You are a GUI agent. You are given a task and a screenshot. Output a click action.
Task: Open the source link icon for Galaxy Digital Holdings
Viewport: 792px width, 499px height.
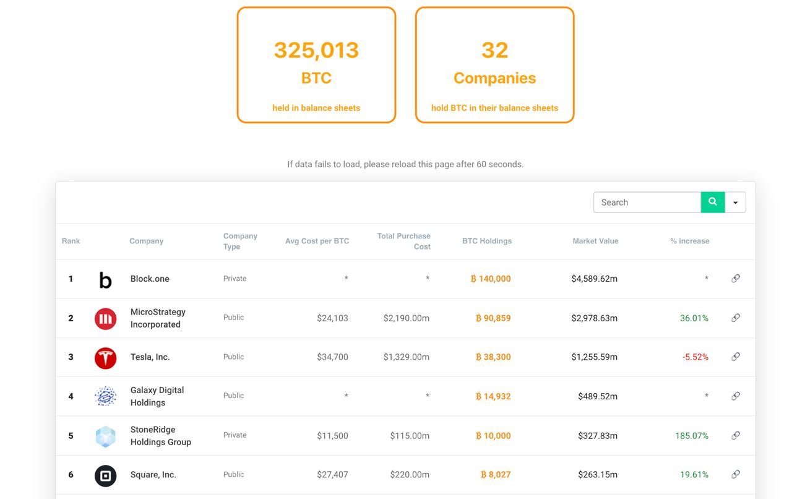(x=736, y=396)
